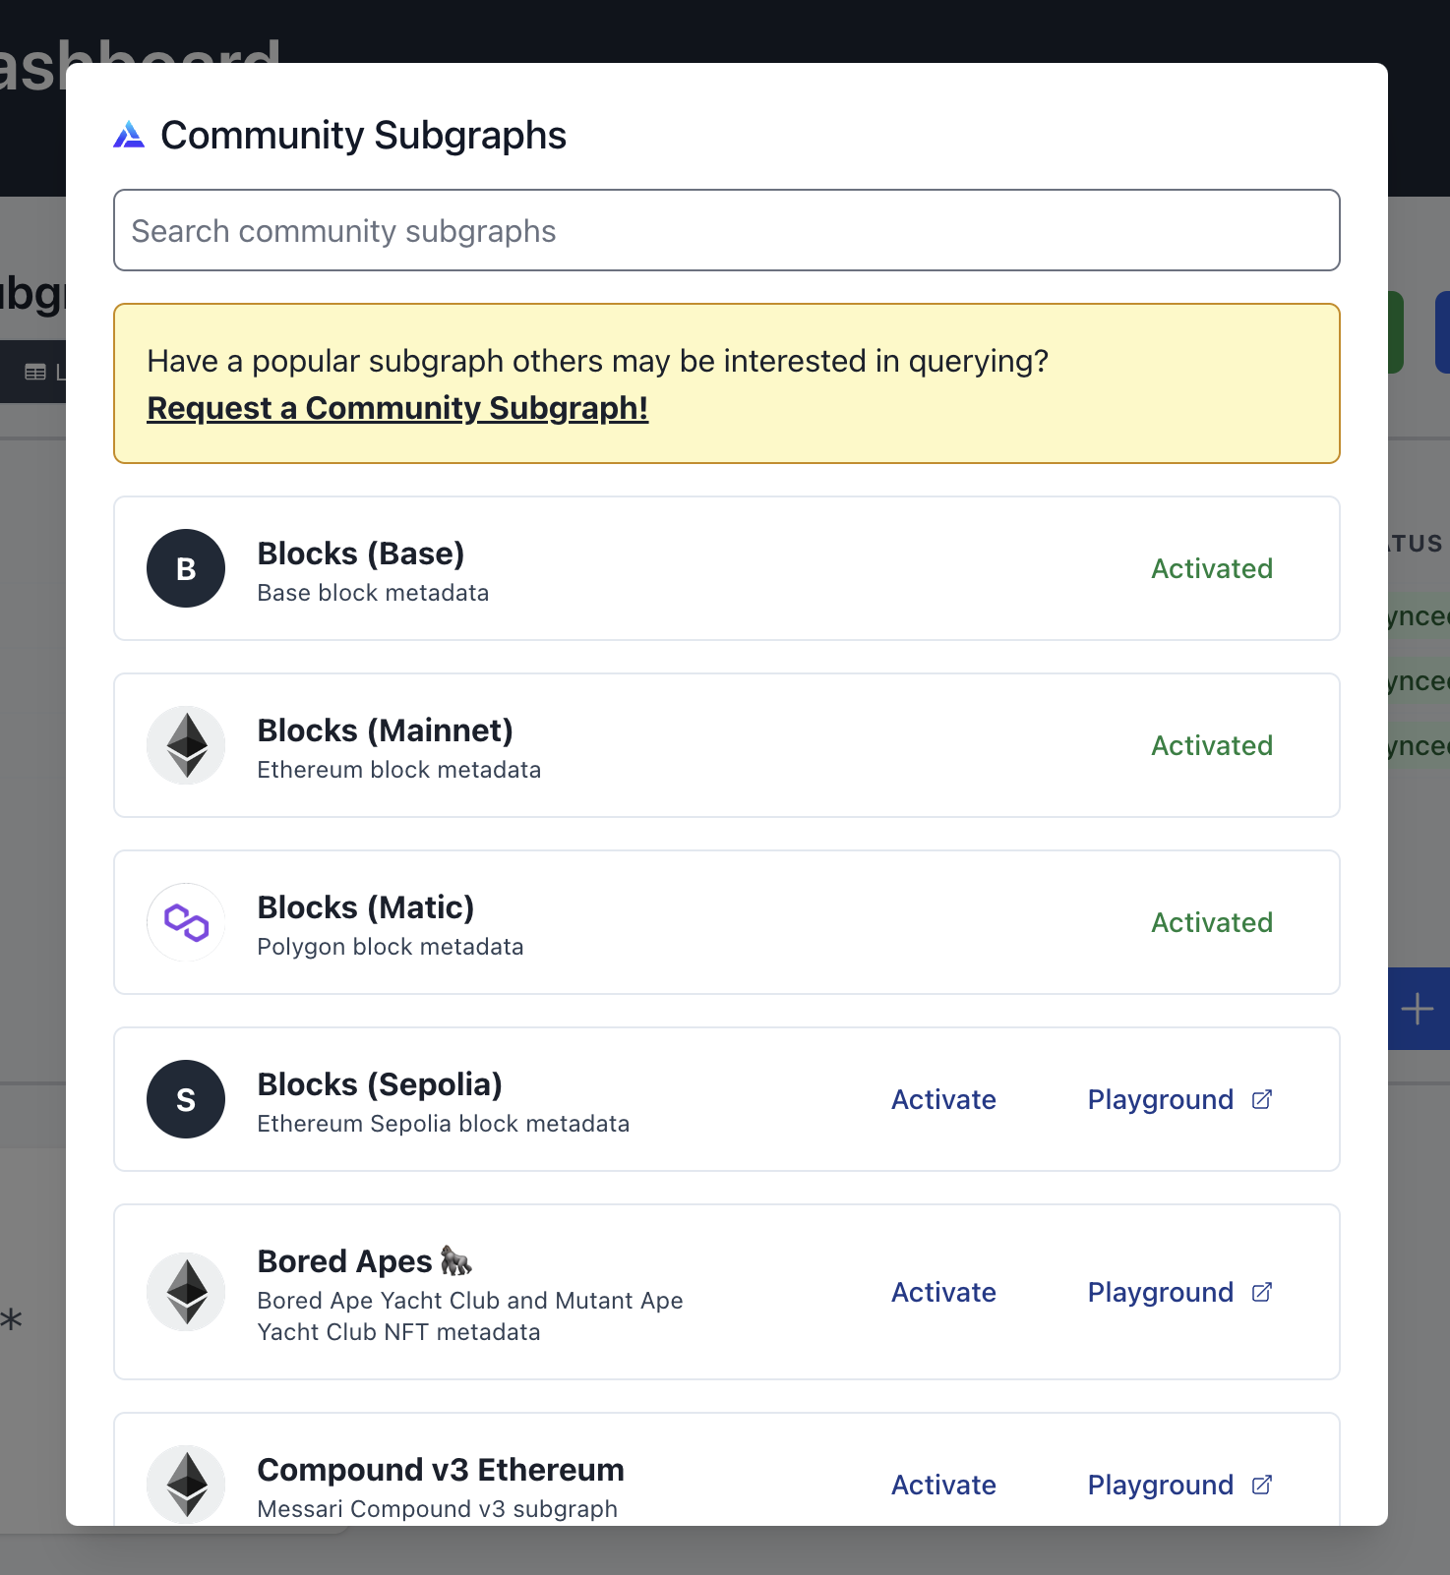Click the Activated status for Blocks (Matic)

(x=1212, y=922)
